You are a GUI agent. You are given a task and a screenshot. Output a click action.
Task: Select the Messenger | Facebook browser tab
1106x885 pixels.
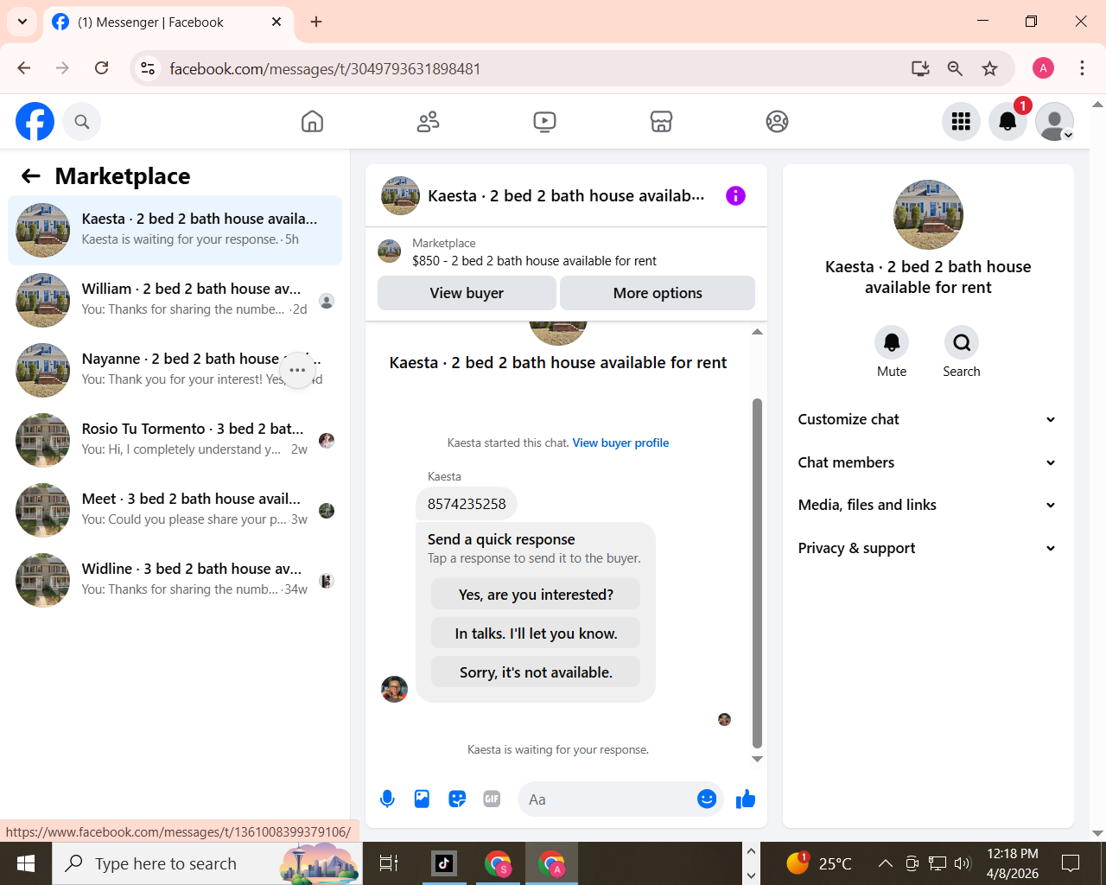coord(168,22)
